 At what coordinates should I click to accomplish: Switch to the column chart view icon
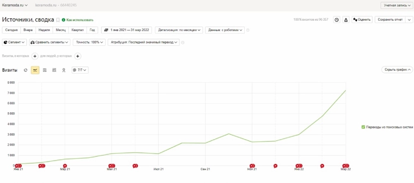[x=54, y=70]
